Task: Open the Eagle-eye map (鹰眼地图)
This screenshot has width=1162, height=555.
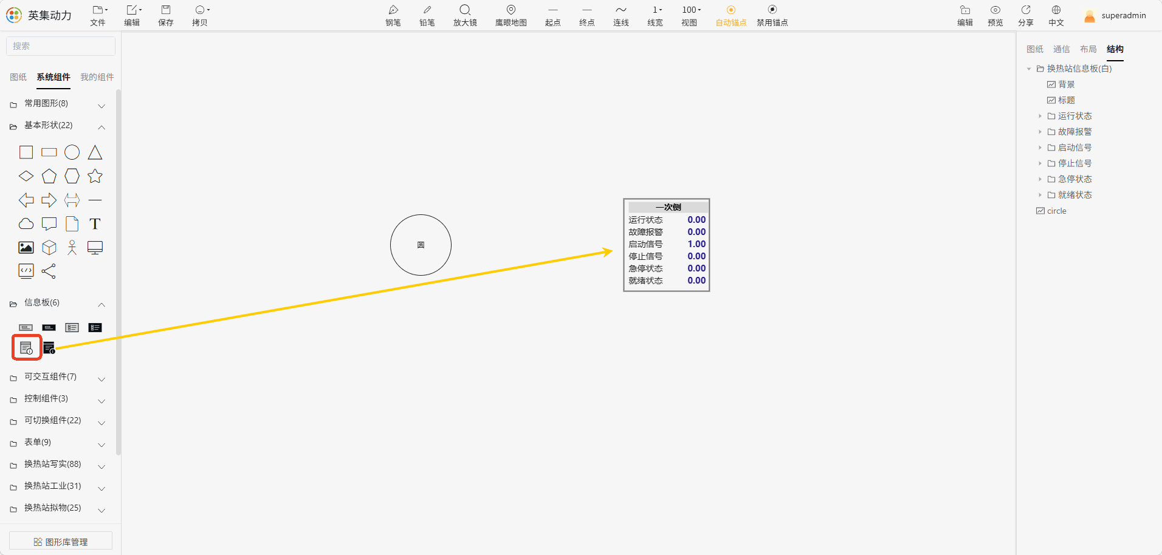Action: coord(511,16)
